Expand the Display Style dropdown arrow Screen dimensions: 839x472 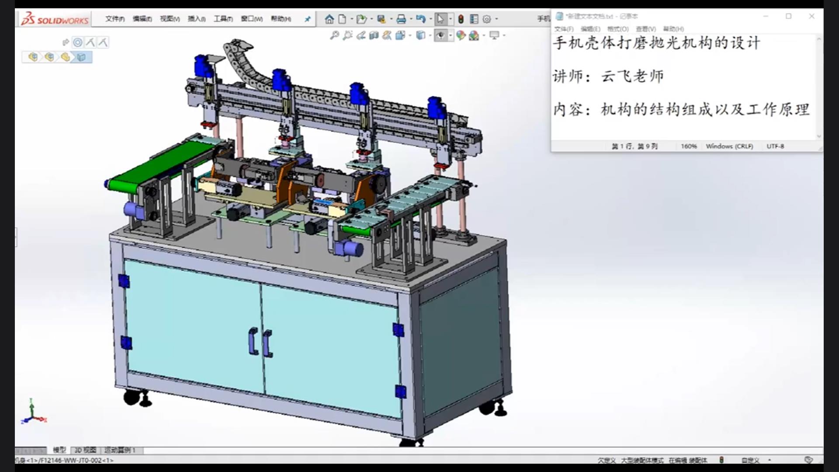pos(430,35)
